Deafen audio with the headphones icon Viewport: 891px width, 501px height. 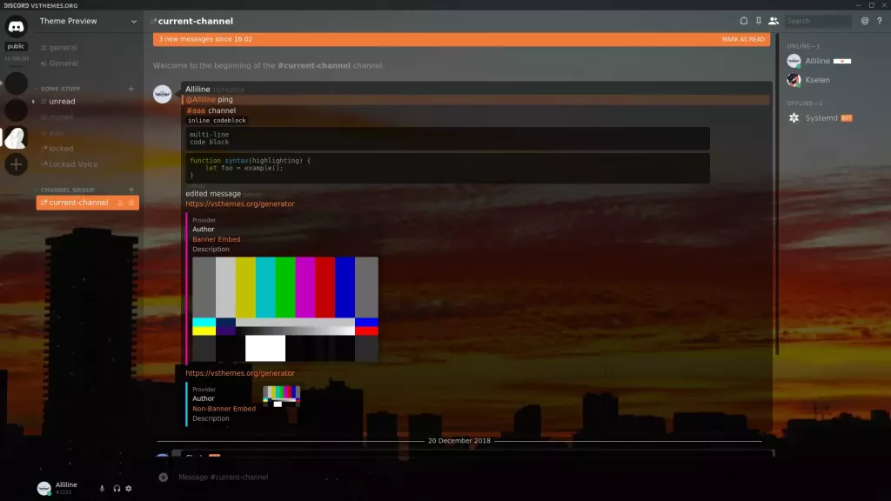117,488
